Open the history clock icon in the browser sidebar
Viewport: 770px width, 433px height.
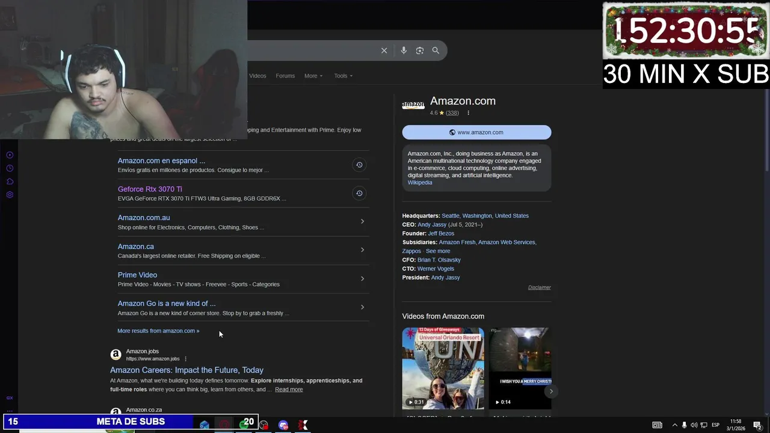click(10, 168)
